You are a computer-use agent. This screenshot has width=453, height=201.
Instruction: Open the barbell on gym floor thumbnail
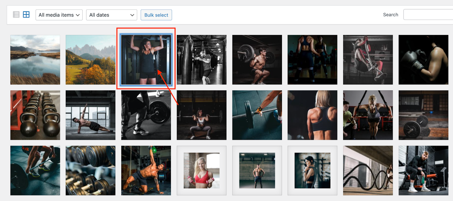[424, 115]
